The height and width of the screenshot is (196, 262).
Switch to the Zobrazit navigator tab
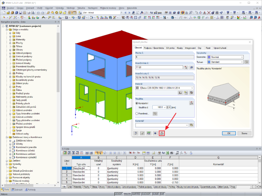click(17, 190)
